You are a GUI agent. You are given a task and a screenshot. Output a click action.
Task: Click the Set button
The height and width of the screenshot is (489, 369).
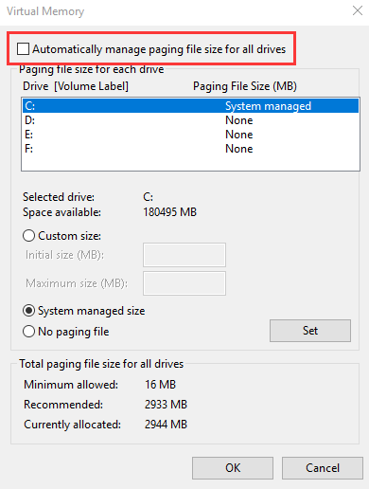(310, 331)
